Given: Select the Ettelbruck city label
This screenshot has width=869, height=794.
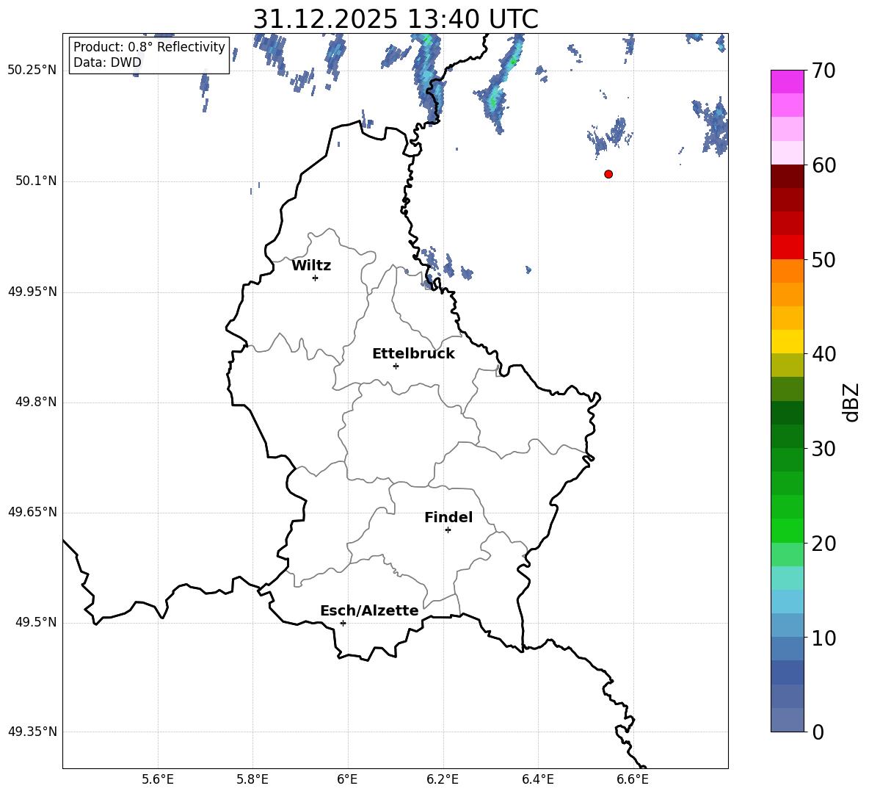Looking at the screenshot, I should point(413,354).
